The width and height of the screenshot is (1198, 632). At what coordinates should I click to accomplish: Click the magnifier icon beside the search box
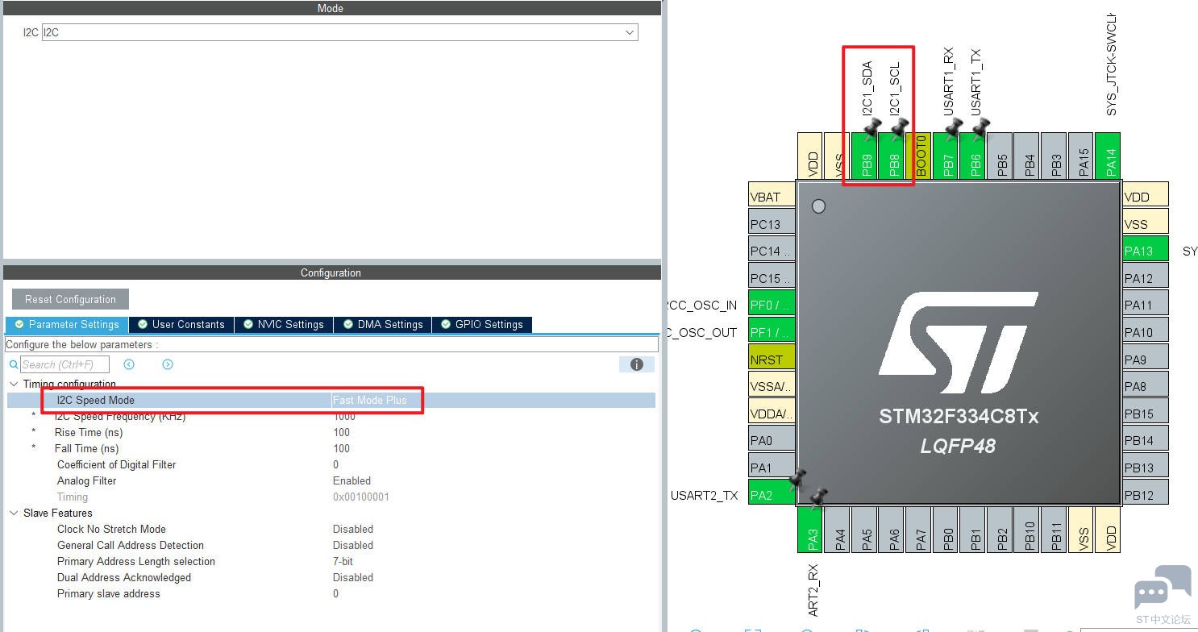(x=14, y=364)
